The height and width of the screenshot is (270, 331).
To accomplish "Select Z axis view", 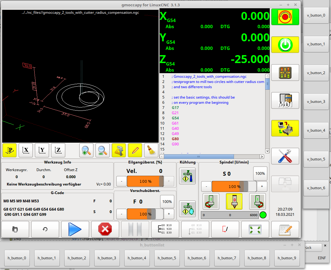I will coord(58,150).
